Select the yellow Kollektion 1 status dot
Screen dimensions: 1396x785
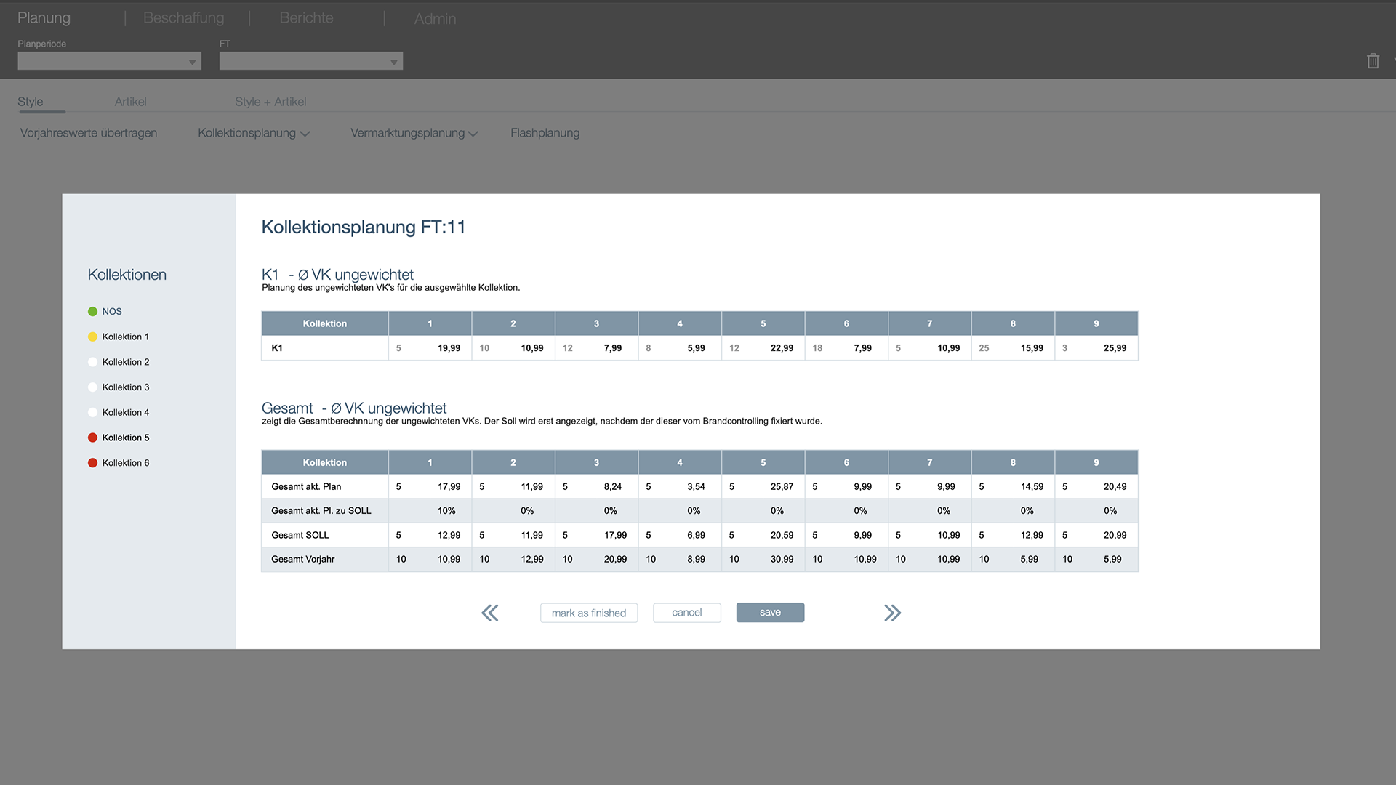[92, 337]
